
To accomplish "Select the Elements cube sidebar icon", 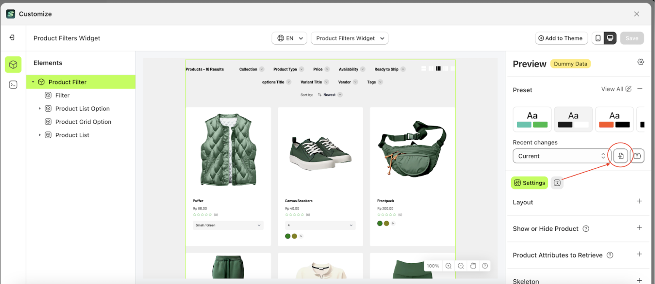I will click(13, 64).
